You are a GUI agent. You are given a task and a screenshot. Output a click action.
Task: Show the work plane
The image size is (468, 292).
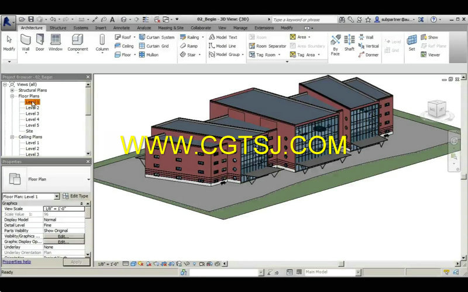coord(429,37)
